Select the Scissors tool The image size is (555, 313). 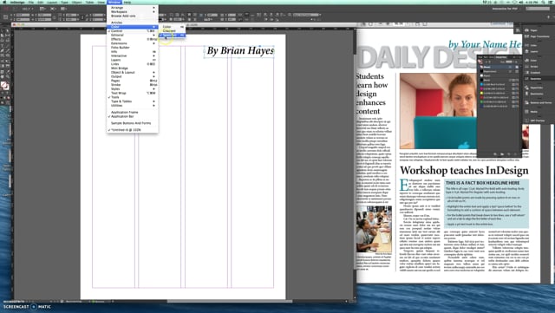click(3, 61)
